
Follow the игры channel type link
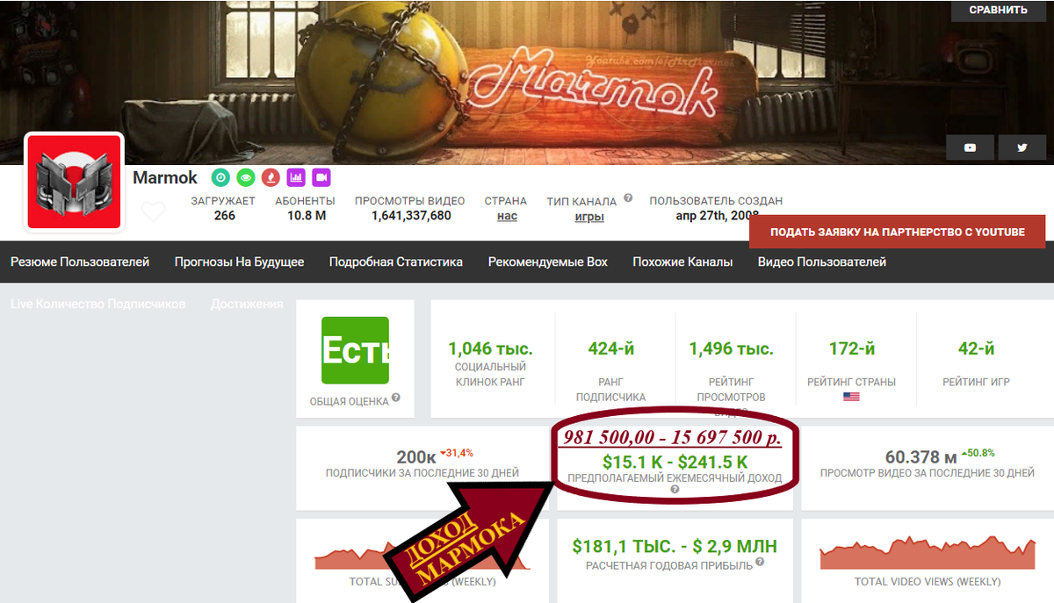point(589,216)
